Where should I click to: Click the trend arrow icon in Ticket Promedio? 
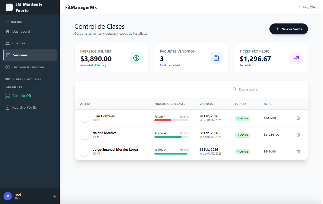pos(296,58)
